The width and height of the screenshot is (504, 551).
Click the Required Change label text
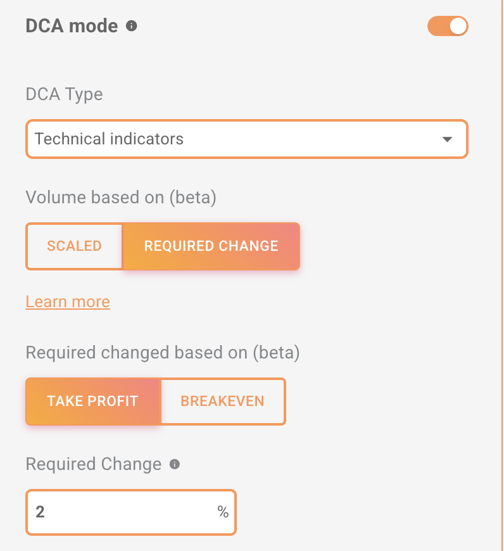[x=94, y=464]
